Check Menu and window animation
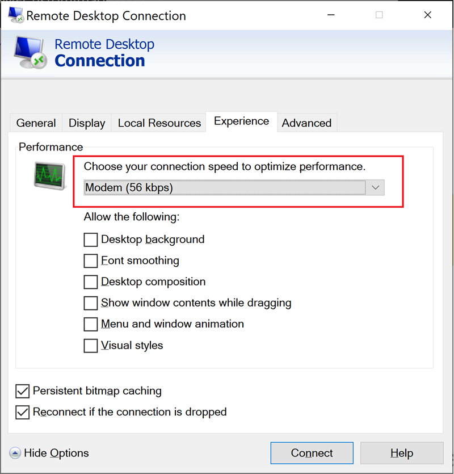 (90, 324)
